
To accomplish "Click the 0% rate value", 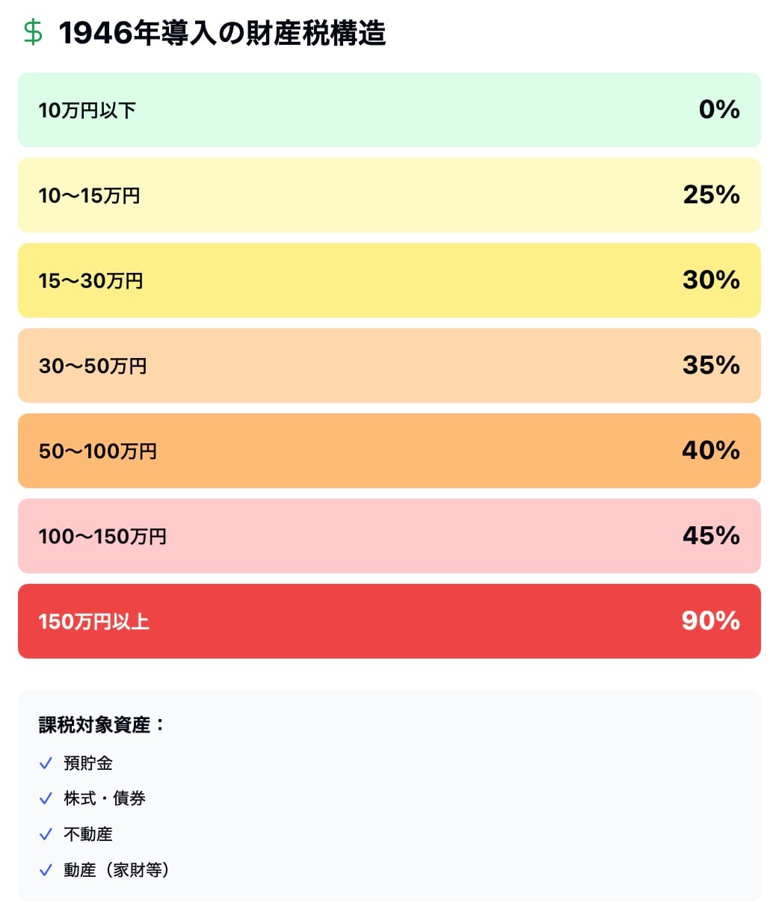I will click(719, 110).
